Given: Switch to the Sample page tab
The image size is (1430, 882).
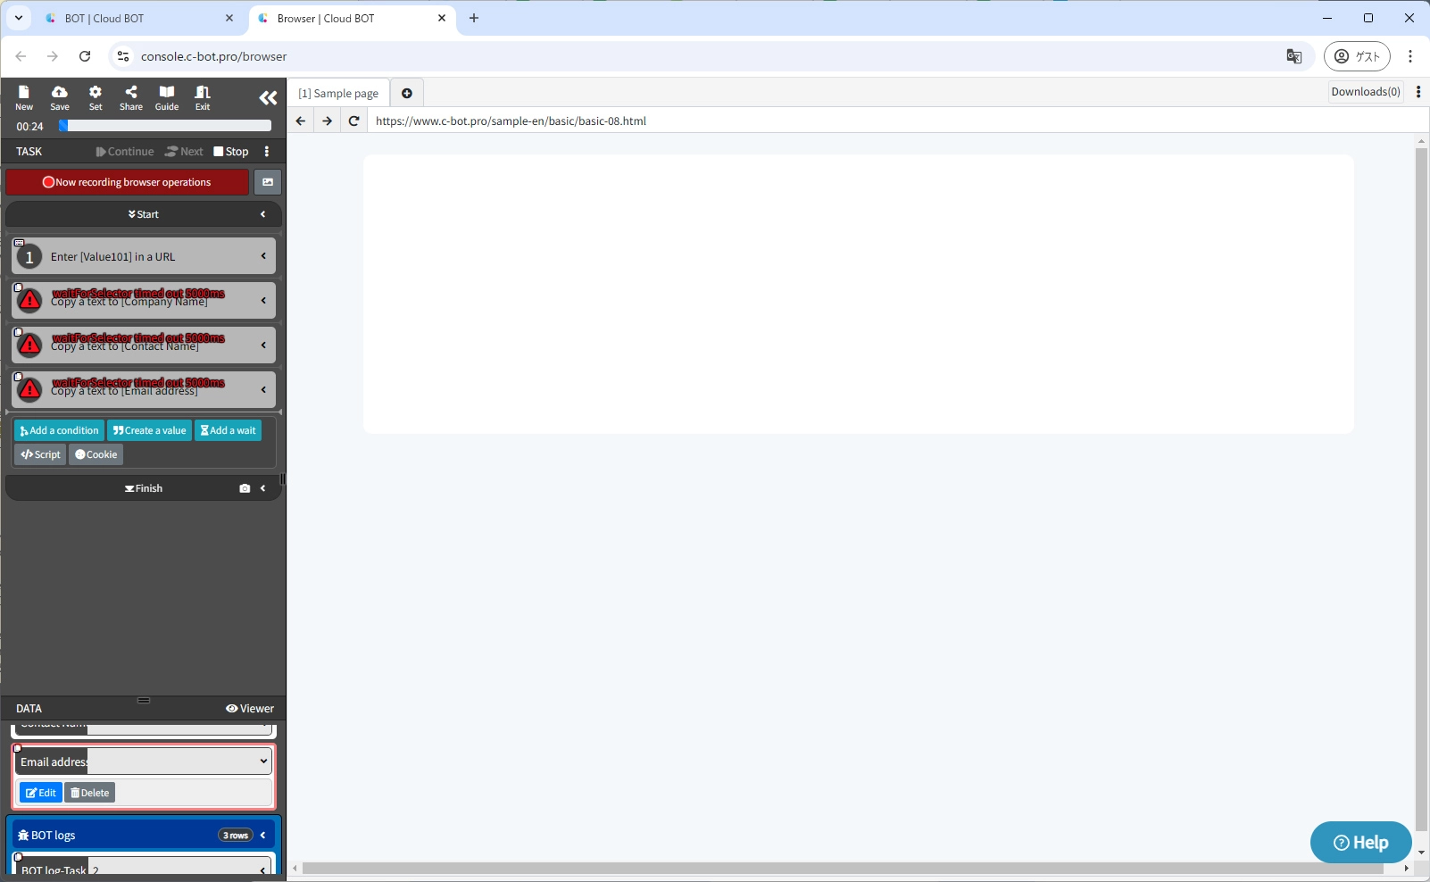Looking at the screenshot, I should (x=338, y=93).
